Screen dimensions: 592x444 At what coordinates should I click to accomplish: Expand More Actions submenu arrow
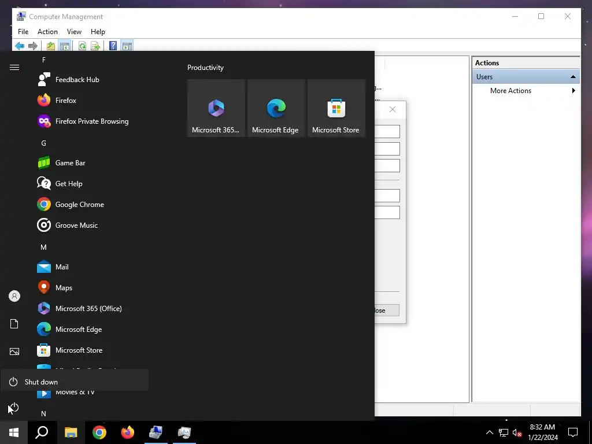click(x=573, y=91)
